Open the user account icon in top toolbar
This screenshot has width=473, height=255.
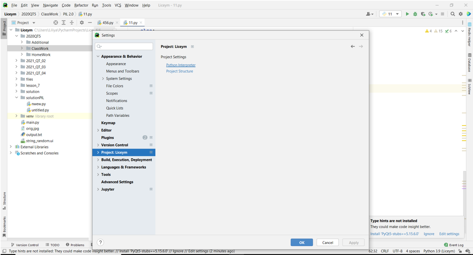pyautogui.click(x=370, y=14)
